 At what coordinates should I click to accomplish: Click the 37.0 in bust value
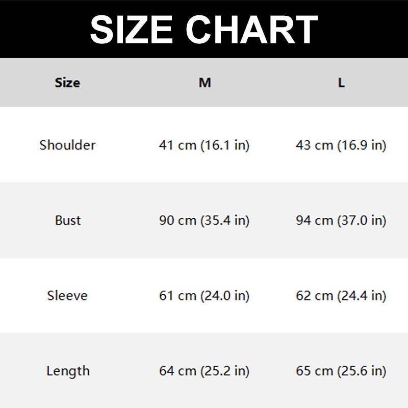[362, 220]
